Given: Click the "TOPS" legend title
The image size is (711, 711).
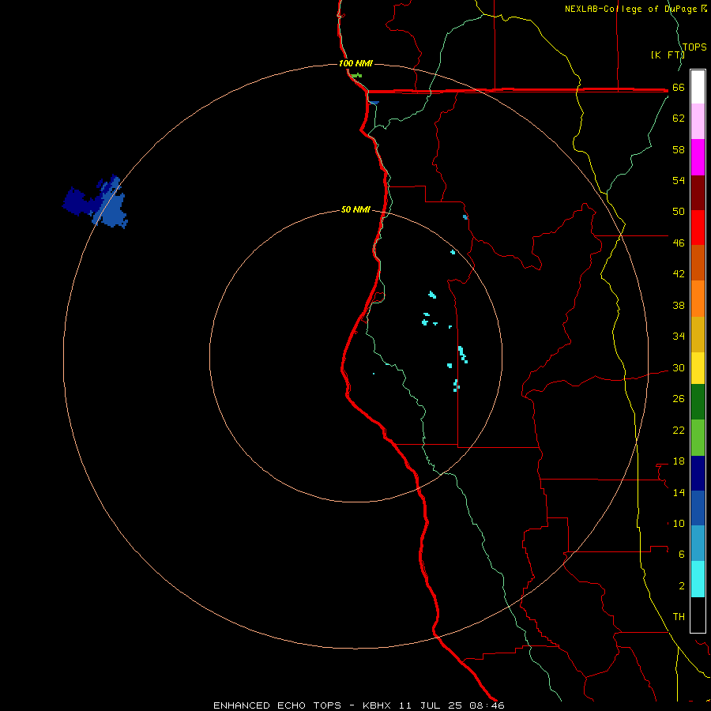Looking at the screenshot, I should pyautogui.click(x=694, y=47).
